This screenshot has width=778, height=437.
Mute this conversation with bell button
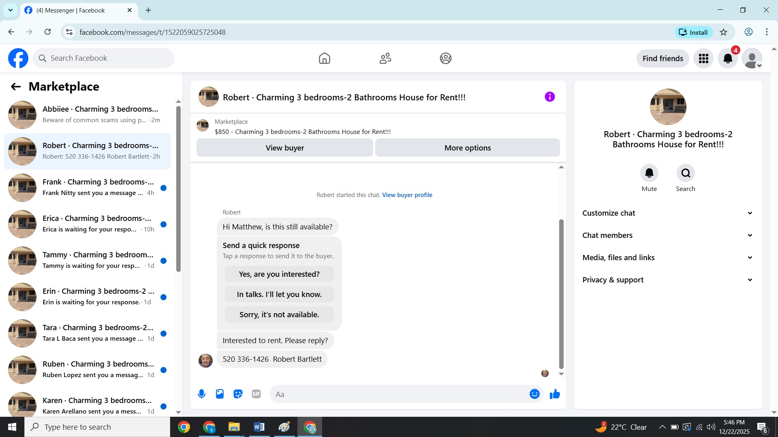[x=649, y=173]
